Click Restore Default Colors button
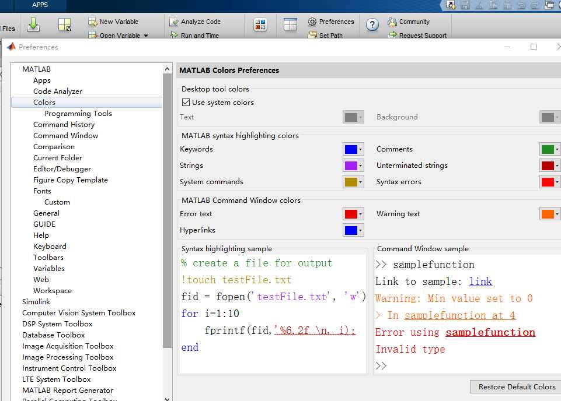Image resolution: width=561 pixels, height=401 pixels. pos(517,387)
